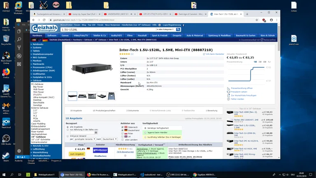This screenshot has height=178, width=316.
Task: Switch to '1 Bewertung' tab
Action: [x=211, y=110]
